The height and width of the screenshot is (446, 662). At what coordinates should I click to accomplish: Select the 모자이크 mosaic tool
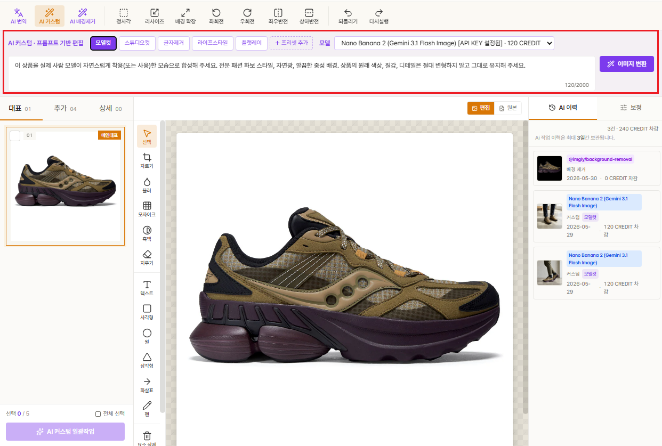click(147, 209)
